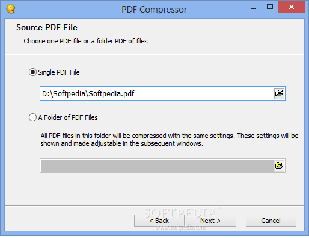Click the PDF Compressor title bar text
Screen dimensions: 309x238
coord(154,10)
